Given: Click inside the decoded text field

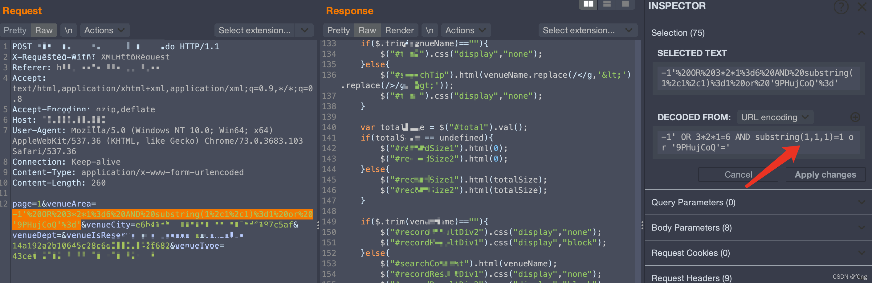Looking at the screenshot, I should 758,142.
